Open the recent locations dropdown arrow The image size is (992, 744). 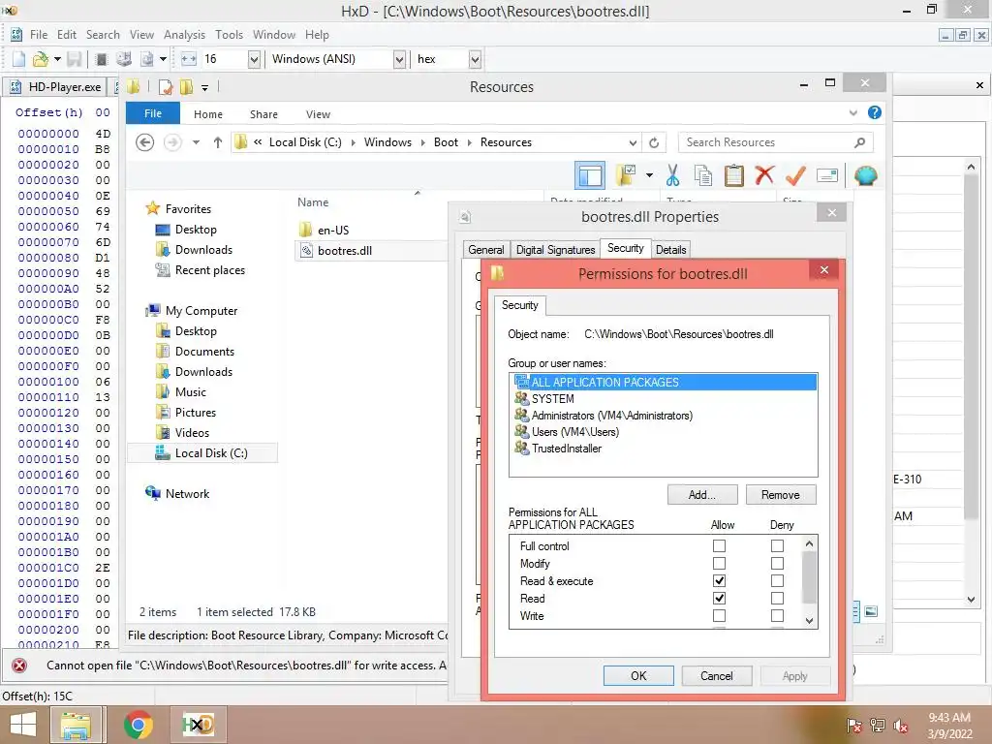tap(196, 142)
